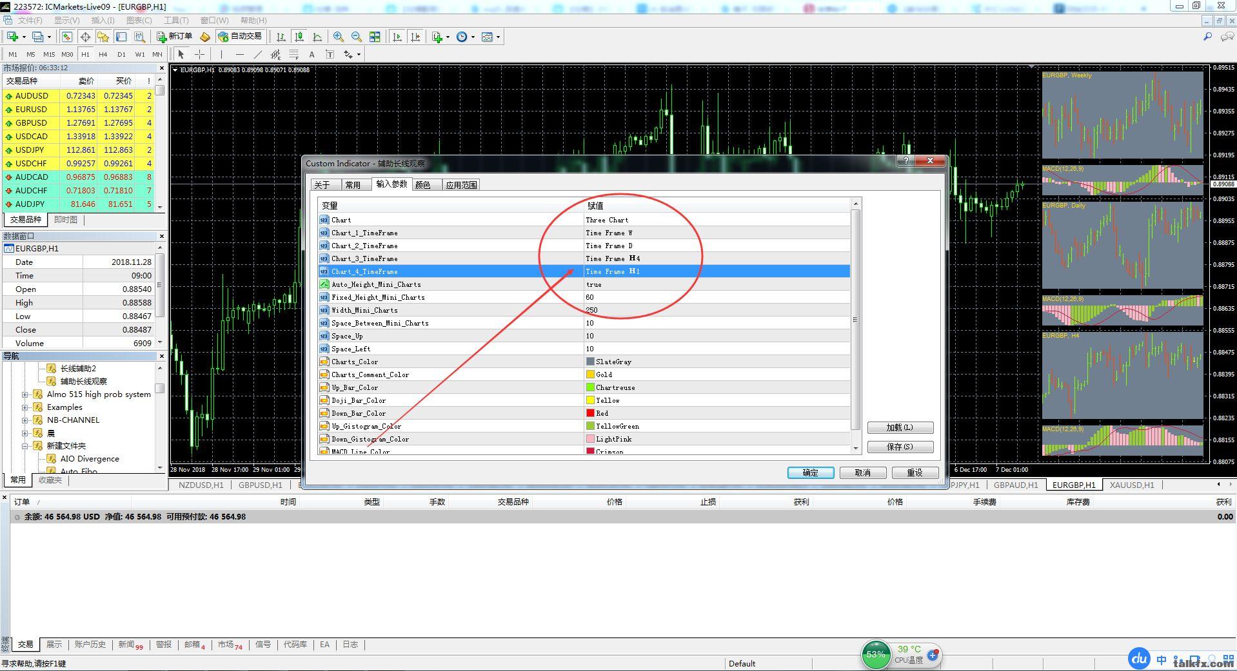
Task: Switch chart to D1 timeframe
Action: (x=121, y=55)
